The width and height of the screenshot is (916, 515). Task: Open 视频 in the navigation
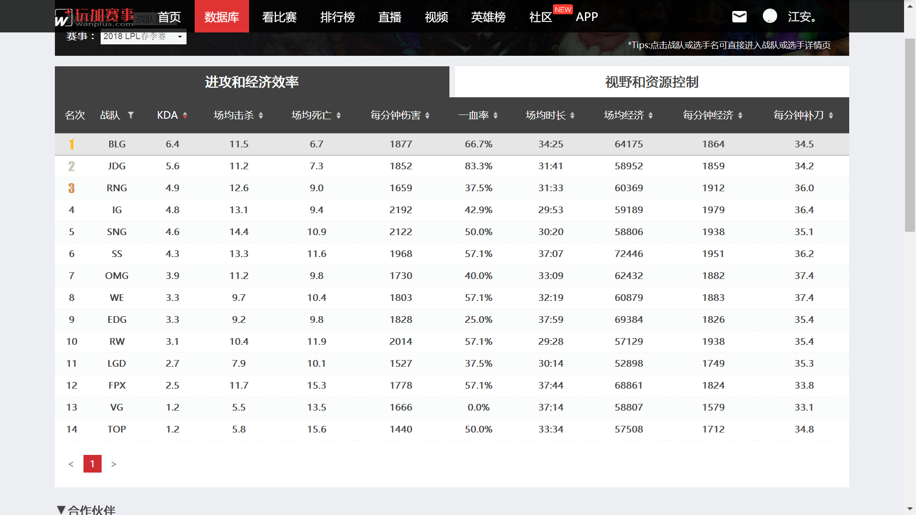click(x=437, y=17)
